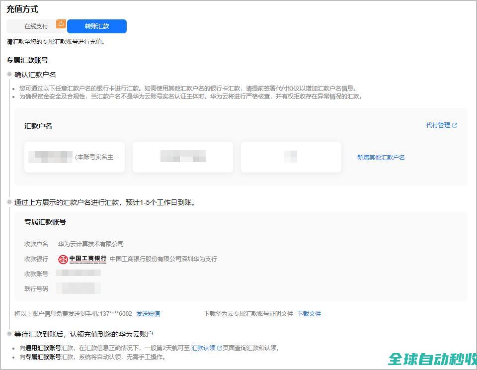Switch to the 在线支付 tab
The height and width of the screenshot is (370, 477).
pos(36,26)
